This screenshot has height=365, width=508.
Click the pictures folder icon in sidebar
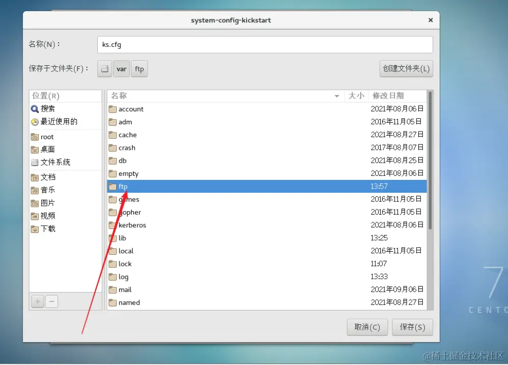pyautogui.click(x=35, y=203)
